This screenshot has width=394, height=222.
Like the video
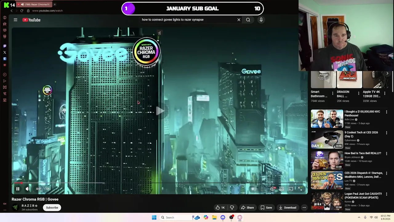click(220, 208)
